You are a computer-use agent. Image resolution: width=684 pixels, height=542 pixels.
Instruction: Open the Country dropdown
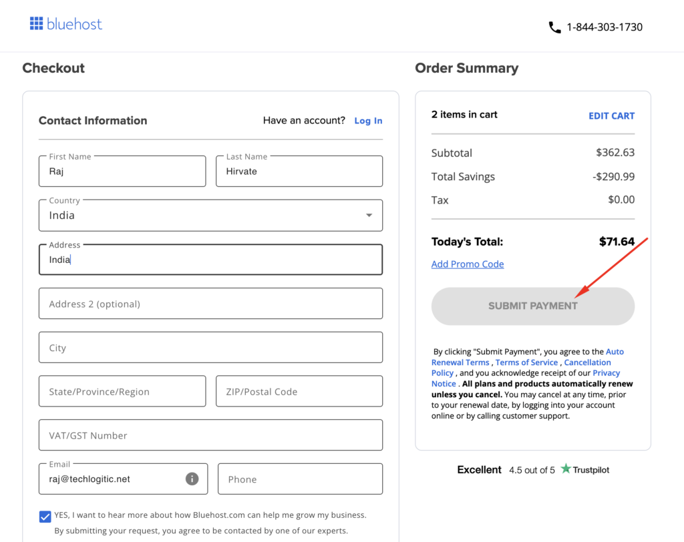click(x=369, y=215)
